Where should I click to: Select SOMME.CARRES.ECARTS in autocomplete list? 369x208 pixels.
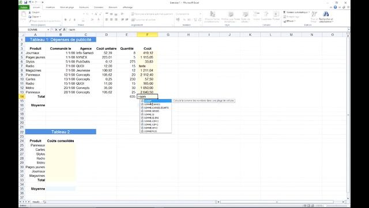tap(156, 107)
